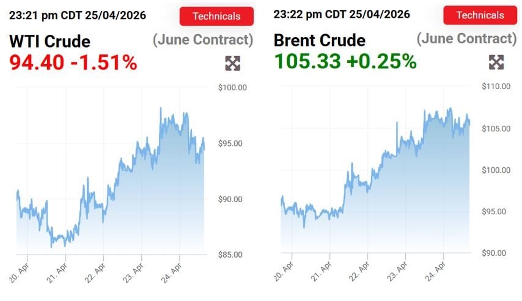
Task: Click the Brent Crude title
Action: (x=320, y=40)
